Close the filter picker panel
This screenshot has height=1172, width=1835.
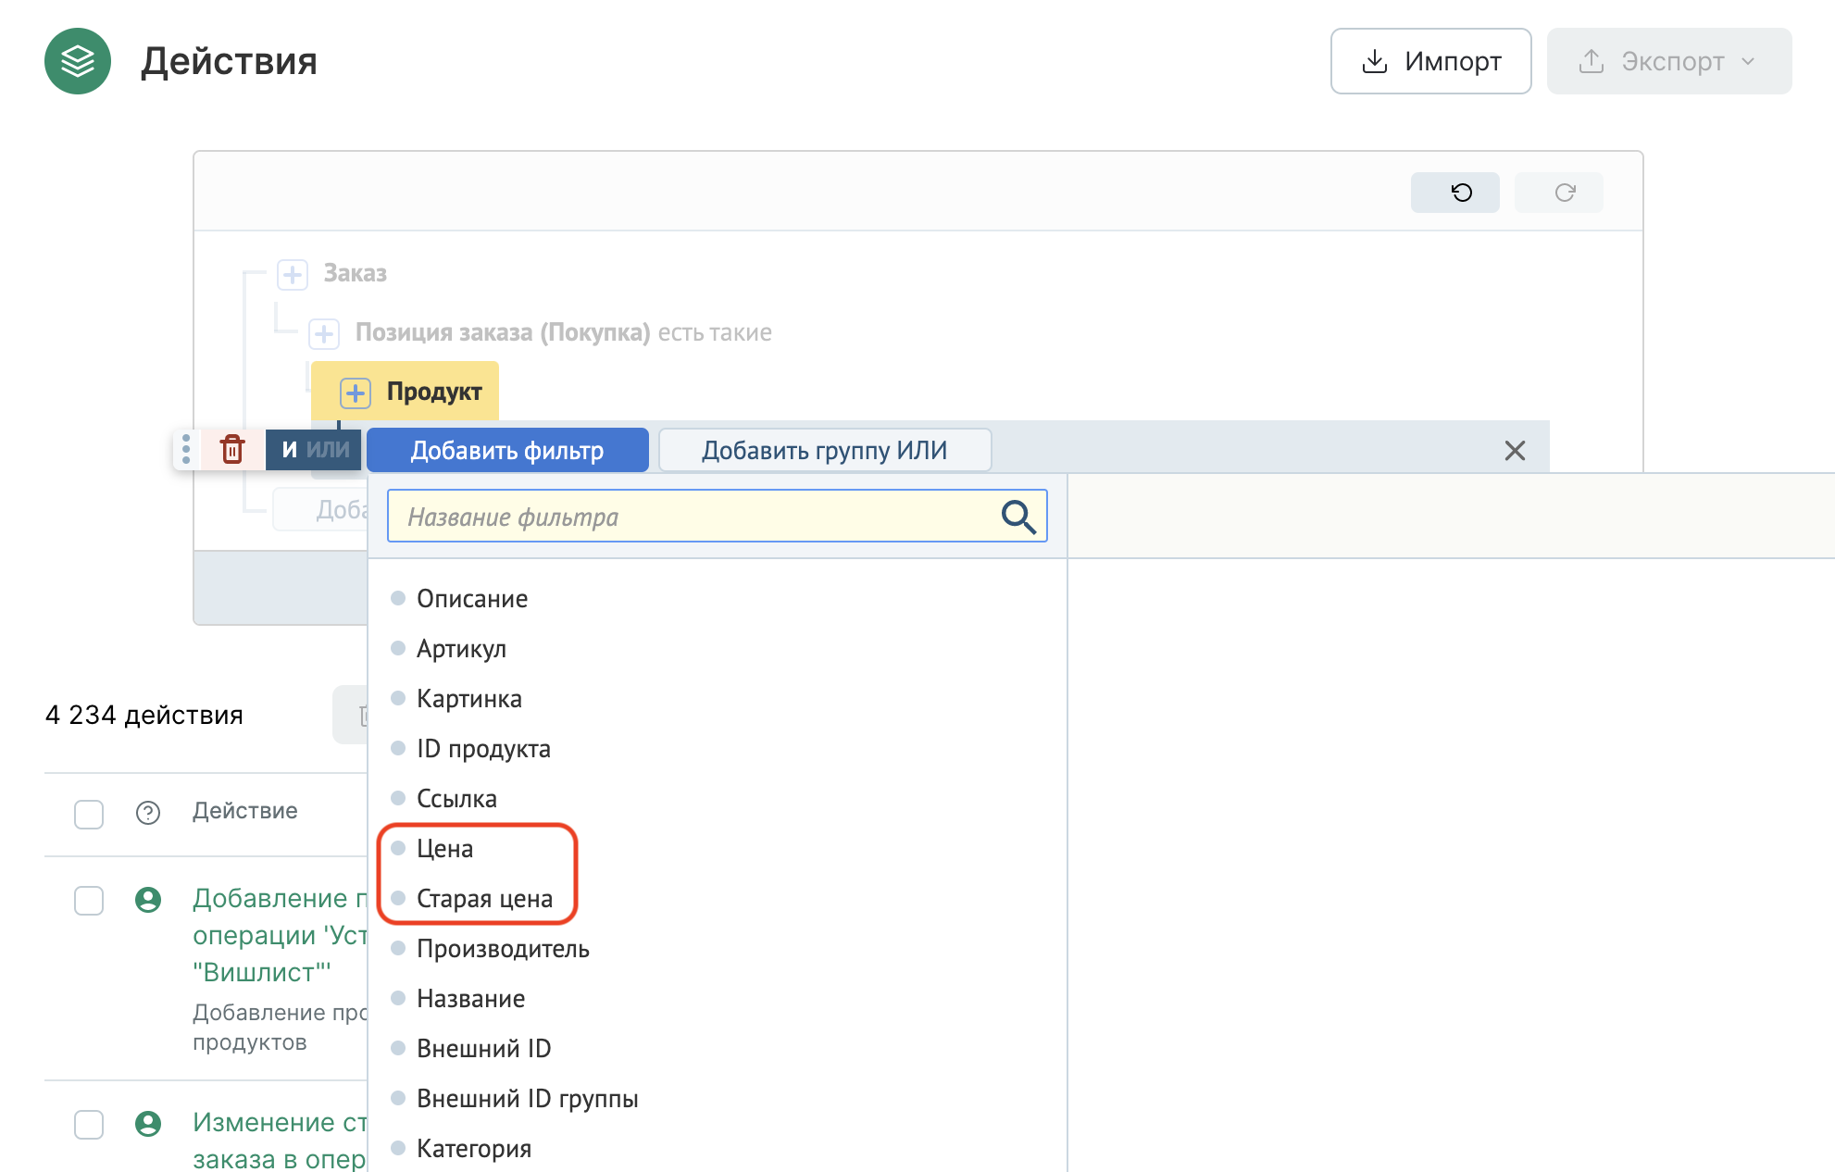pyautogui.click(x=1515, y=451)
